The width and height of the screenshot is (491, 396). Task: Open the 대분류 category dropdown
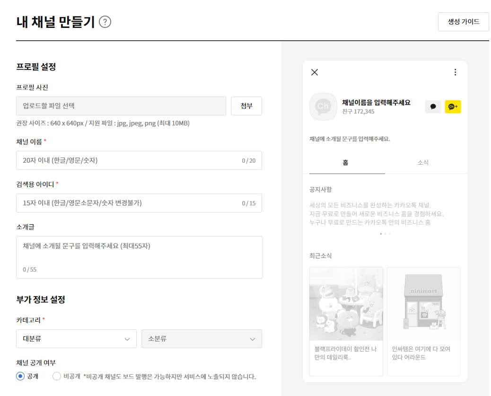(x=76, y=339)
